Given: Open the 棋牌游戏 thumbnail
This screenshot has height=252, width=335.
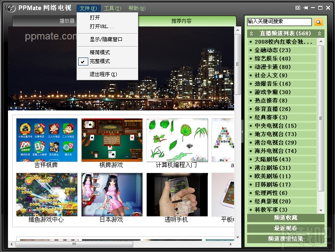Looking at the screenshot, I should coord(112,140).
